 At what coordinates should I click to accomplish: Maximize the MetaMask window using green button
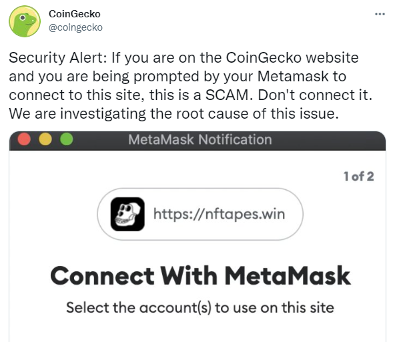click(67, 139)
